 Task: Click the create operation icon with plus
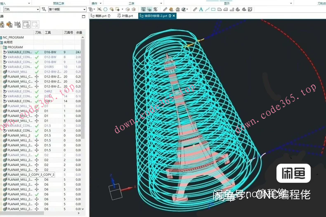[x=26, y=24]
